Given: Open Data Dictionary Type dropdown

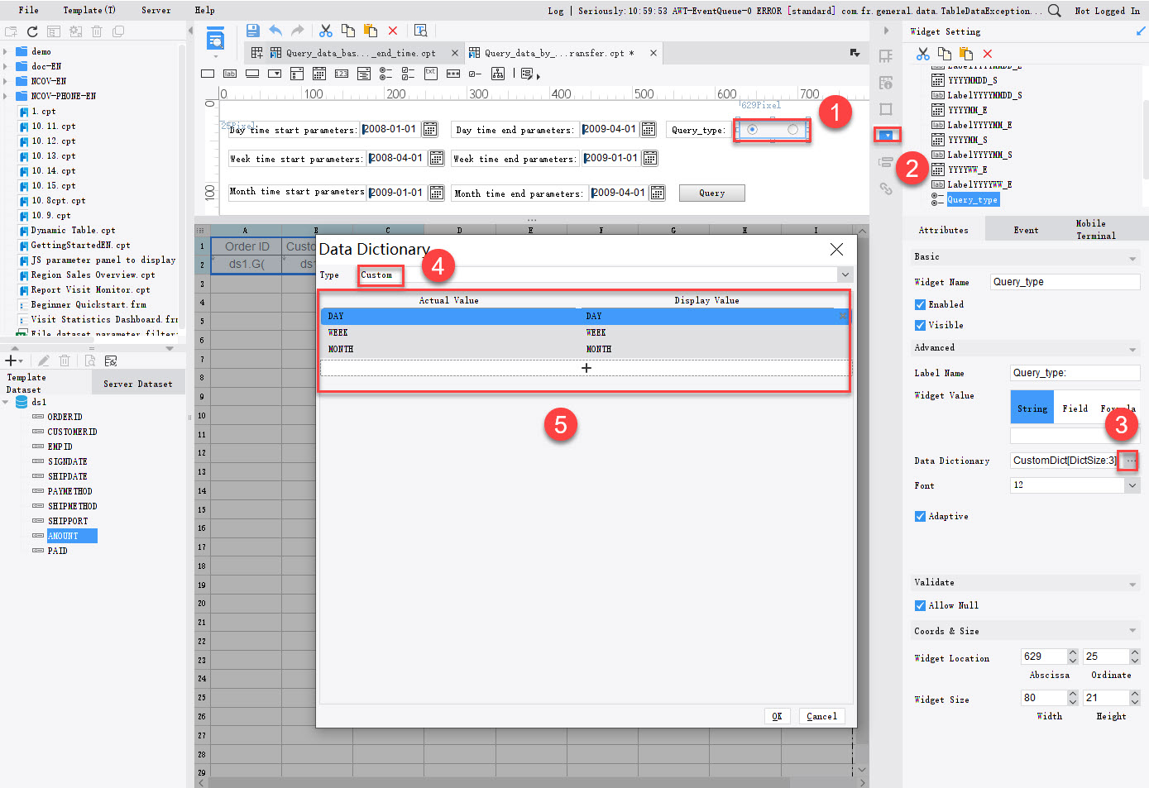Looking at the screenshot, I should [x=845, y=275].
